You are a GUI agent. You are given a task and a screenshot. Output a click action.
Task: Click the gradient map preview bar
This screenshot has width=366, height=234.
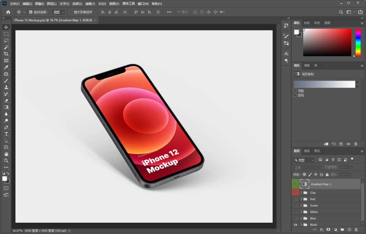[x=325, y=85]
